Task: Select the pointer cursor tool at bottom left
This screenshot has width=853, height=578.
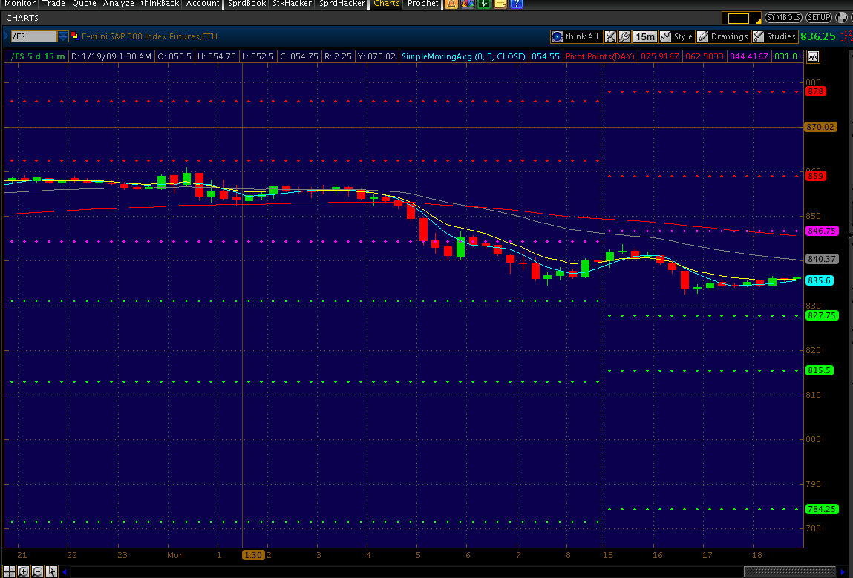Action: click(51, 571)
